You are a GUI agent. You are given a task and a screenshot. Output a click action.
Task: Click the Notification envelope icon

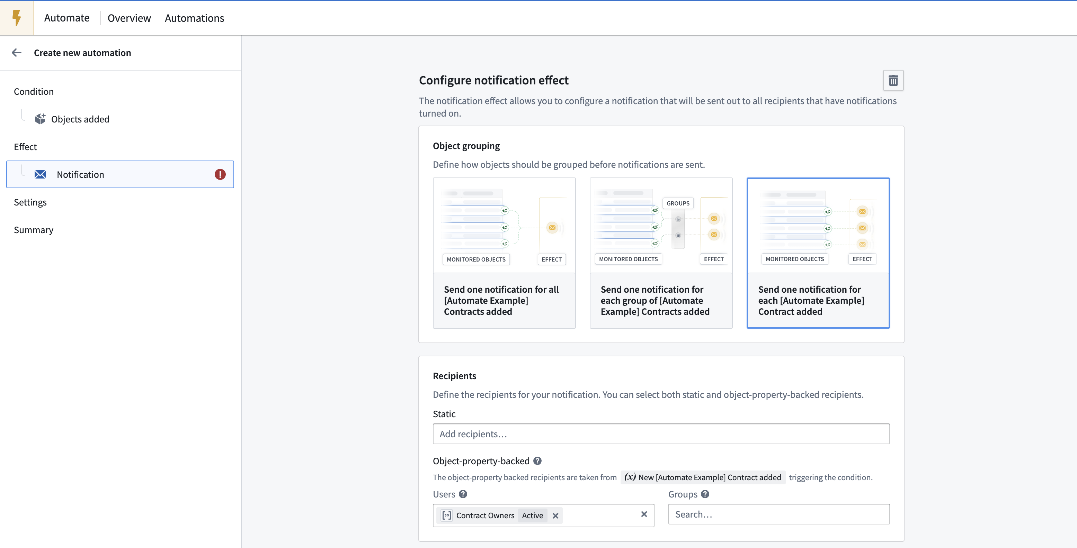click(40, 174)
